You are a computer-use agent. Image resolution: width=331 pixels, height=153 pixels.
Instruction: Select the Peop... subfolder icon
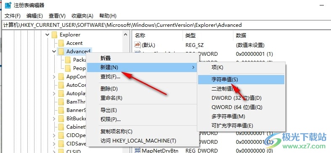click(68, 68)
